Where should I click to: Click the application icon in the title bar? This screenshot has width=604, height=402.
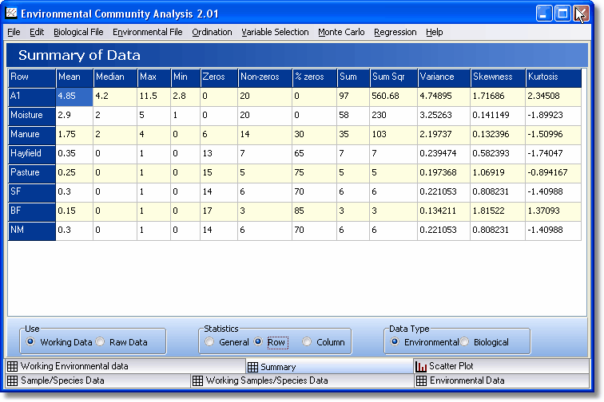[11, 14]
